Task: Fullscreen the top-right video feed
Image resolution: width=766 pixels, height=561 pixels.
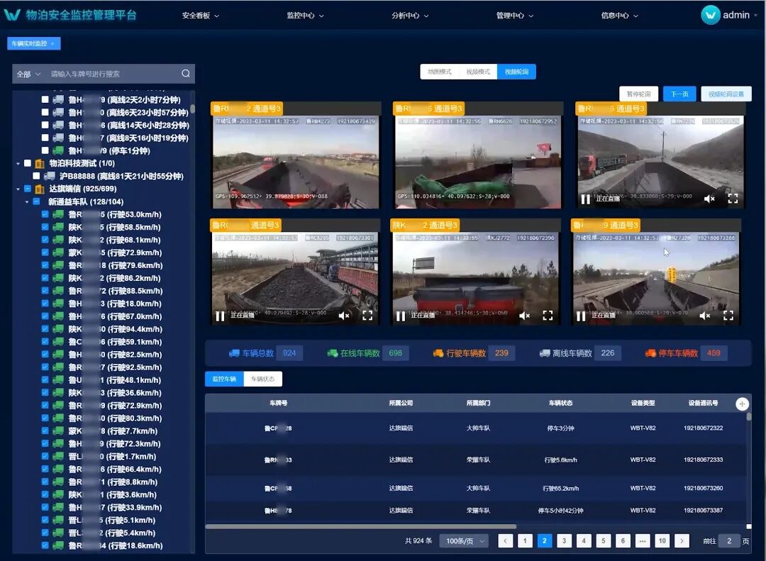Action: (733, 199)
